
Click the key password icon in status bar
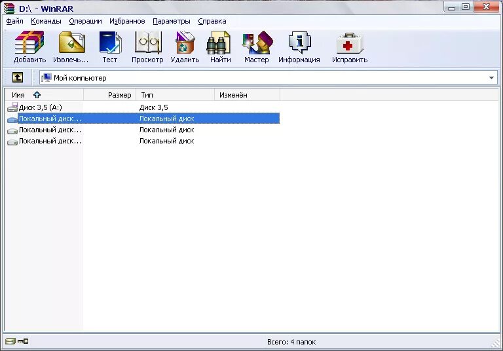(23, 341)
